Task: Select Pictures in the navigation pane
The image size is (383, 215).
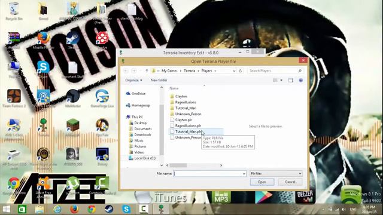Action: point(138,146)
